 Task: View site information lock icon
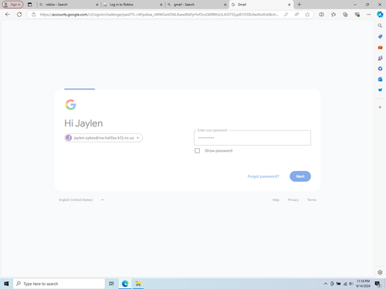coord(34,15)
